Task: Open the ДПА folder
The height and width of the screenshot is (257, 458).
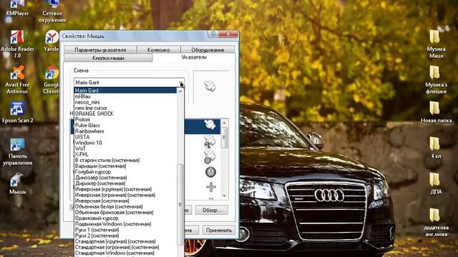Action: coord(436,184)
